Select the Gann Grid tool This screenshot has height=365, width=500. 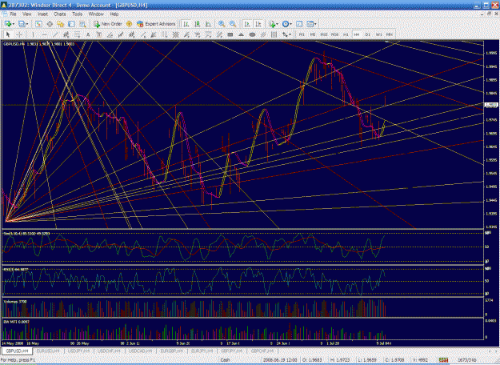point(175,34)
